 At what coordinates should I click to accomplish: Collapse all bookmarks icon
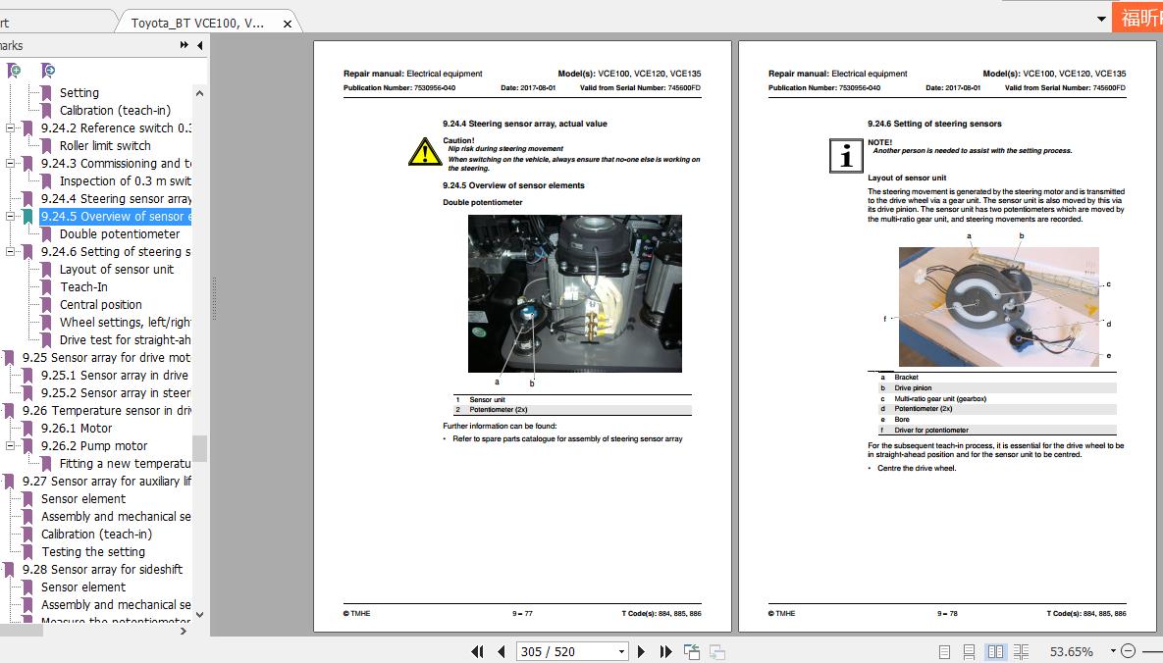coord(48,71)
